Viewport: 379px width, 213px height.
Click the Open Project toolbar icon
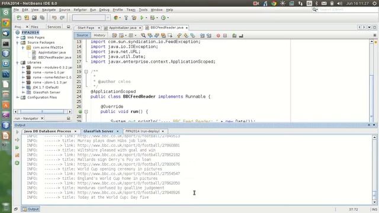click(34, 18)
